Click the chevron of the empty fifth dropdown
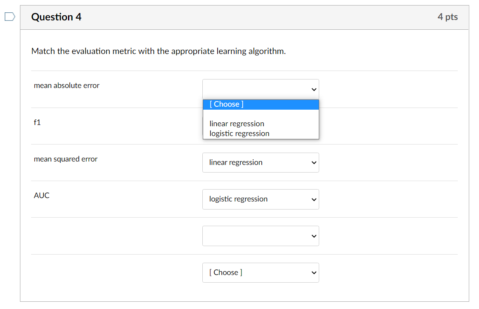The image size is (479, 309). 314,236
